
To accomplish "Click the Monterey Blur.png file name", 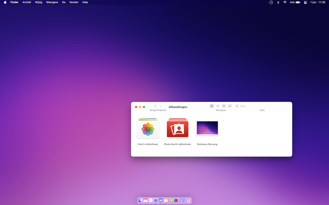I will point(207,144).
